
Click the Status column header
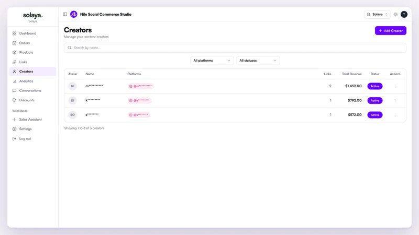point(374,74)
